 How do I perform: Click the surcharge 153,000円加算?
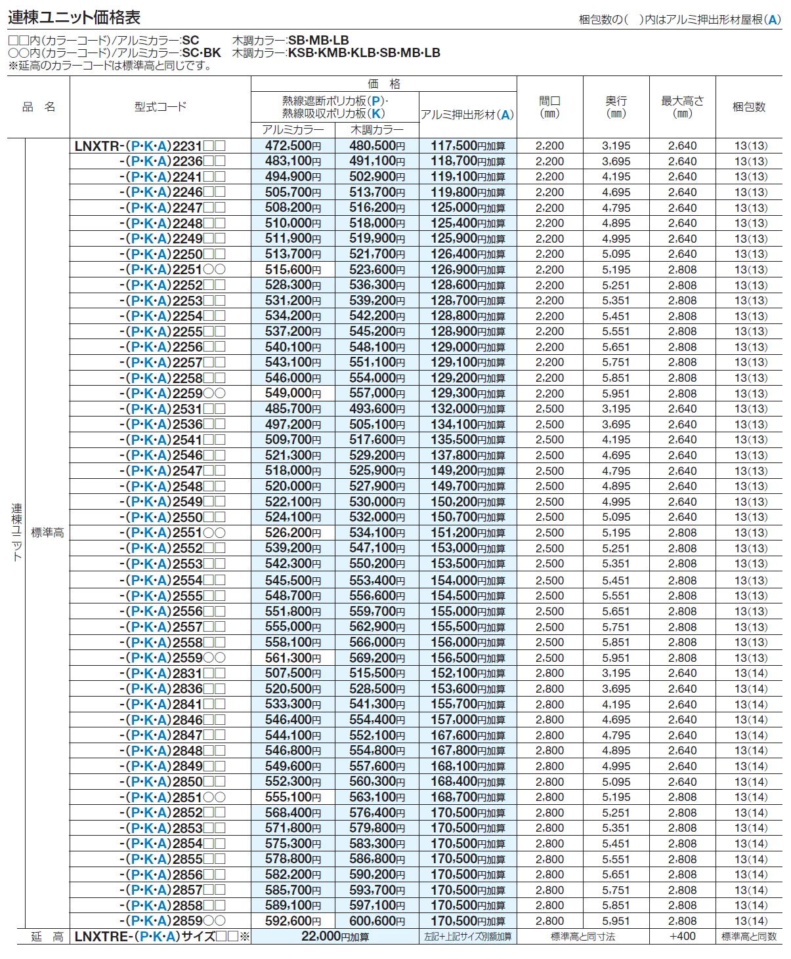468,548
